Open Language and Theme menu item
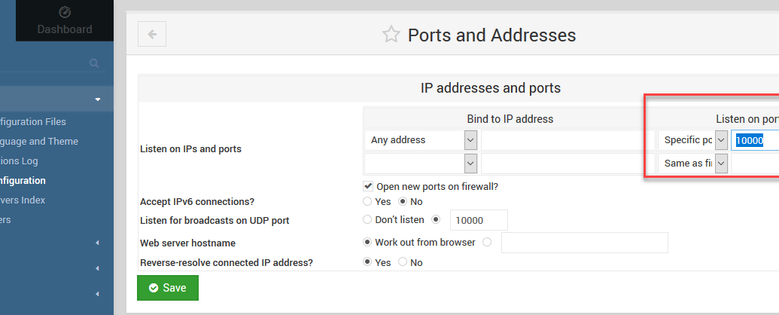 [39, 142]
